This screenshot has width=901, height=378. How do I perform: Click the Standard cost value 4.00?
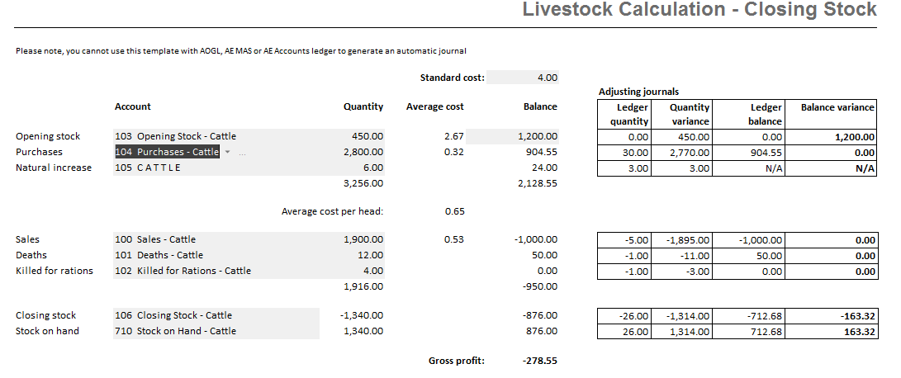pos(547,78)
